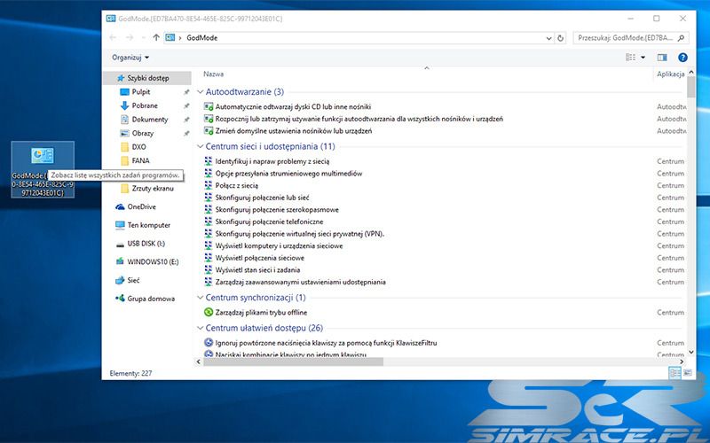Sort by the Nazwa column header
The image size is (710, 443).
click(x=214, y=74)
